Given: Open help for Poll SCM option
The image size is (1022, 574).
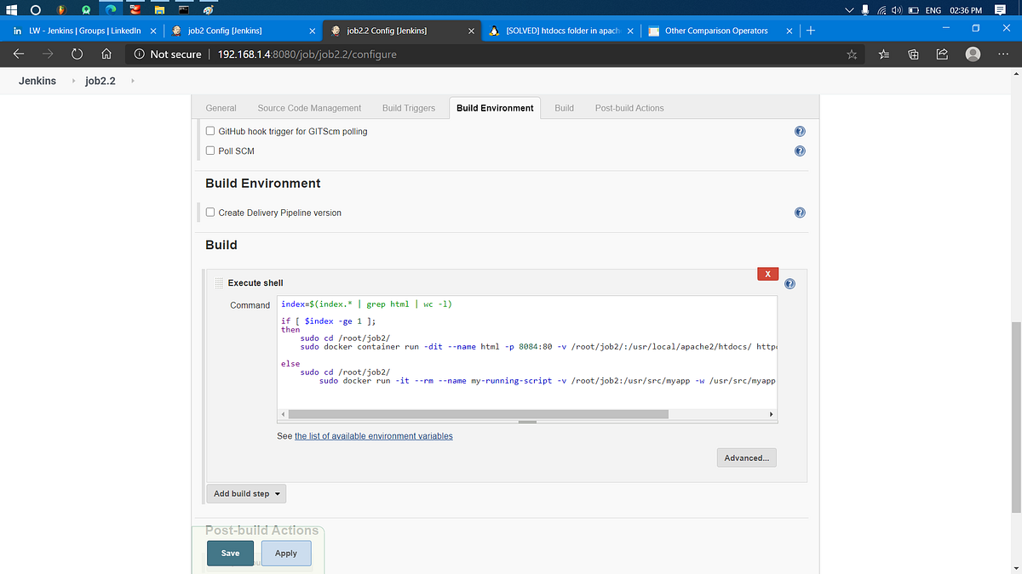Looking at the screenshot, I should click(x=799, y=151).
